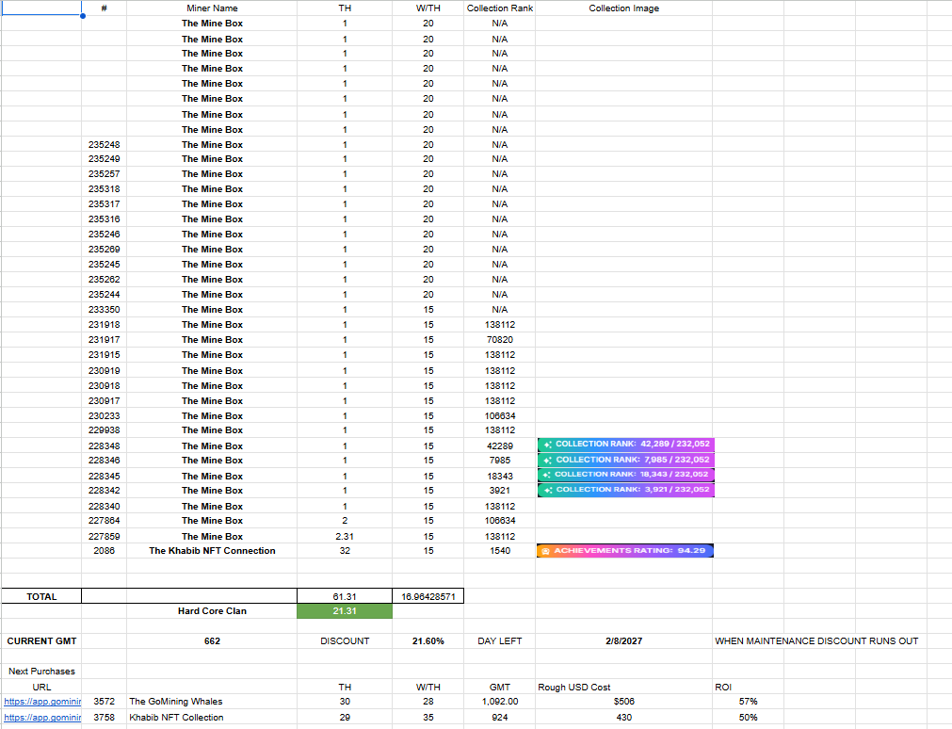The height and width of the screenshot is (729, 952).
Task: Click the Khabib NFT Connection miner cell
Action: point(212,551)
